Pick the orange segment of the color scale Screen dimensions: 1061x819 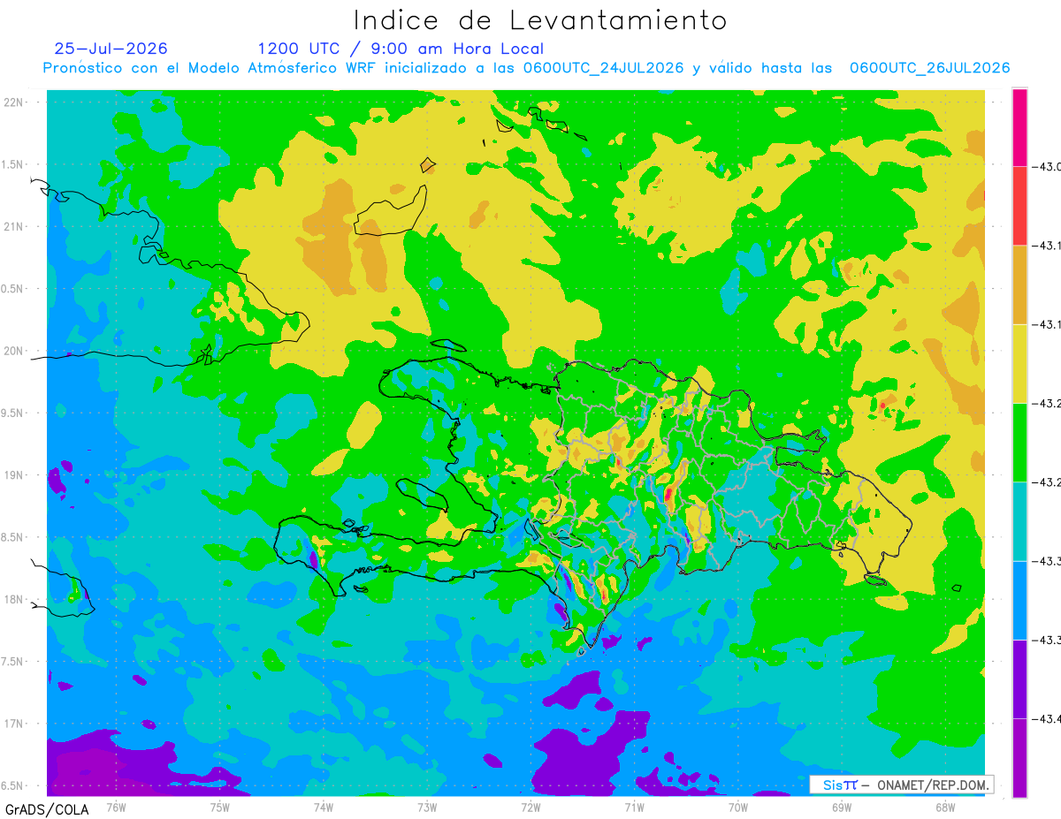click(1019, 284)
